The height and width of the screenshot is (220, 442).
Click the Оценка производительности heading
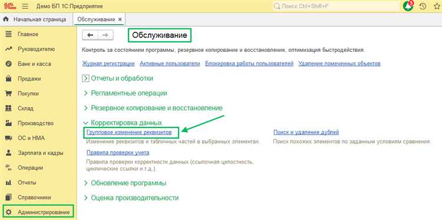(135, 198)
